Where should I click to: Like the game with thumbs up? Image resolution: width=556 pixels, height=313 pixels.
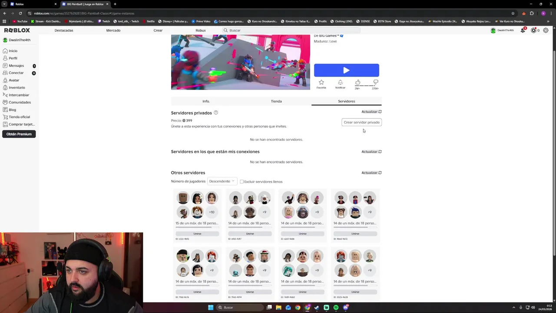[357, 82]
